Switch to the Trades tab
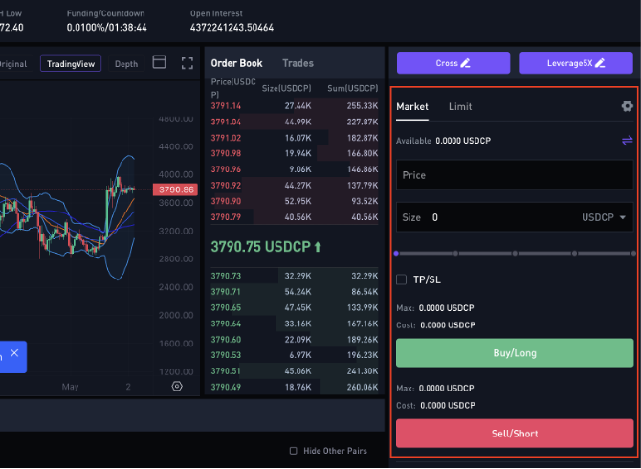641x469 pixels. pos(298,63)
